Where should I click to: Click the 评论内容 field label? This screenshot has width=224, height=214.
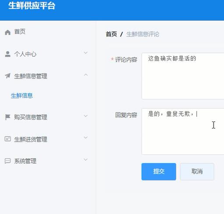(126, 60)
